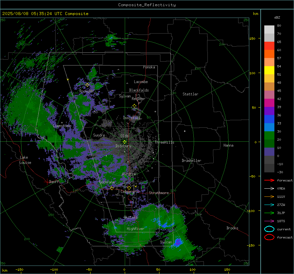
Task: Click the 100 tick on the right km axis
Action: tap(252, 73)
